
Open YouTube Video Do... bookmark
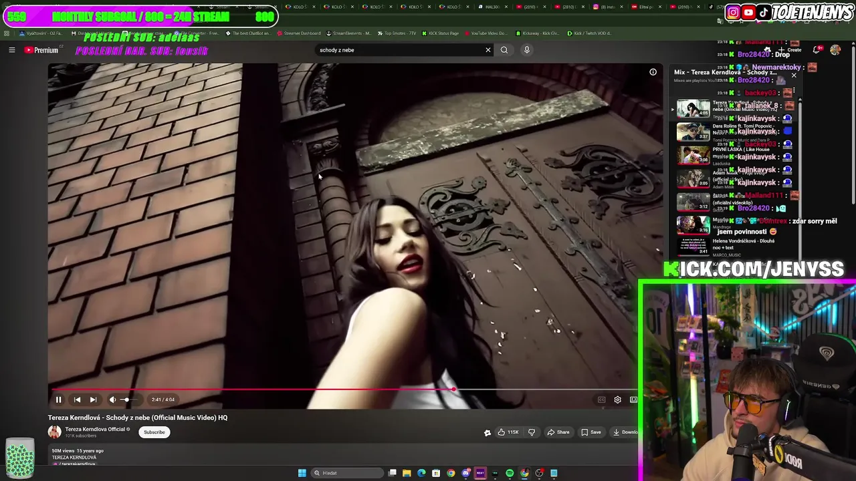click(x=486, y=33)
